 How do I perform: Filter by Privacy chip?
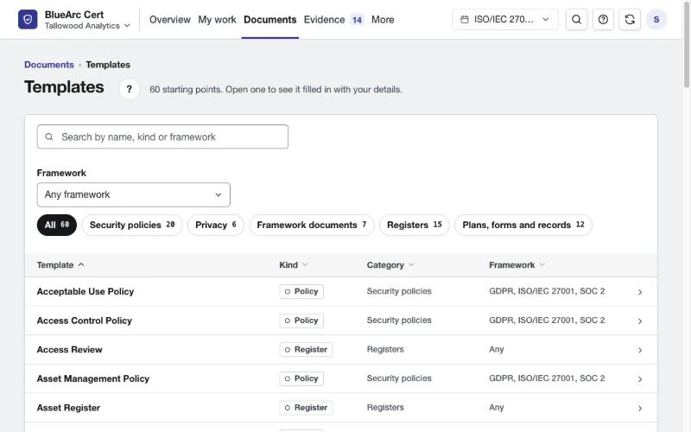click(216, 225)
